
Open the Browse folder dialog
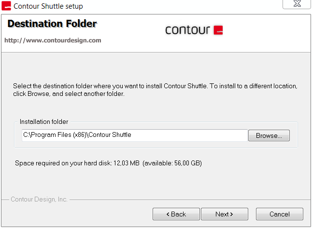[x=269, y=135]
